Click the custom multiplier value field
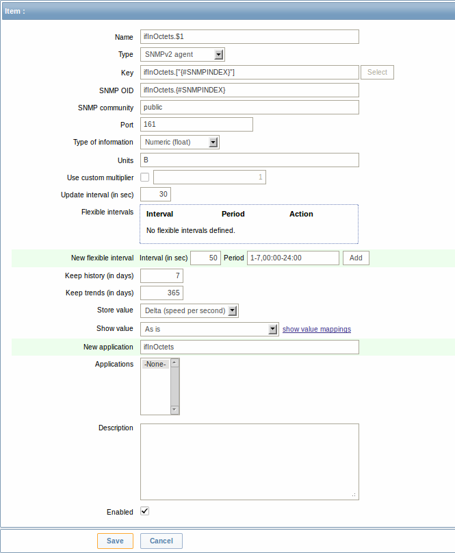Screen dimensions: 455x553 coord(209,177)
